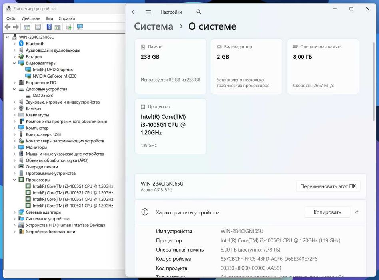Image resolution: width=379 pixels, height=280 pixels.
Task: Open the Файл menu
Action: pyautogui.click(x=11, y=18)
